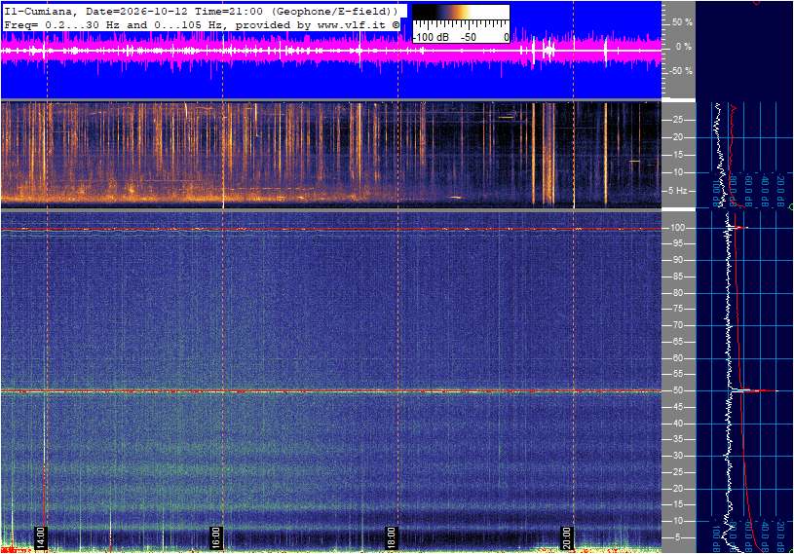The height and width of the screenshot is (554, 794).
Task: Click the 80 Hz label on E-field axis
Action: pyautogui.click(x=678, y=293)
